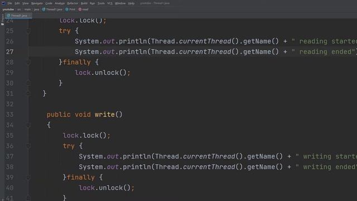Open the Window menu
This screenshot has width=357, height=201.
[120, 3]
